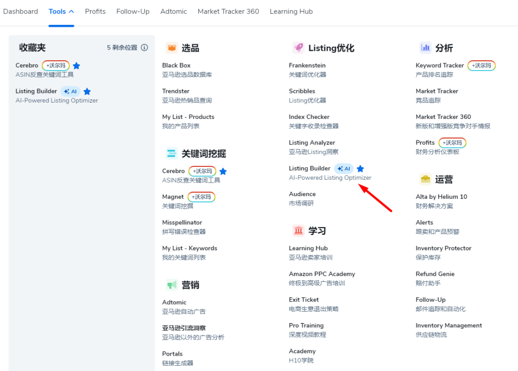Screen dimensions: 518x371
Task: Unfavorite Listing Builder star in 收藏夹 panel
Action: pyautogui.click(x=87, y=92)
